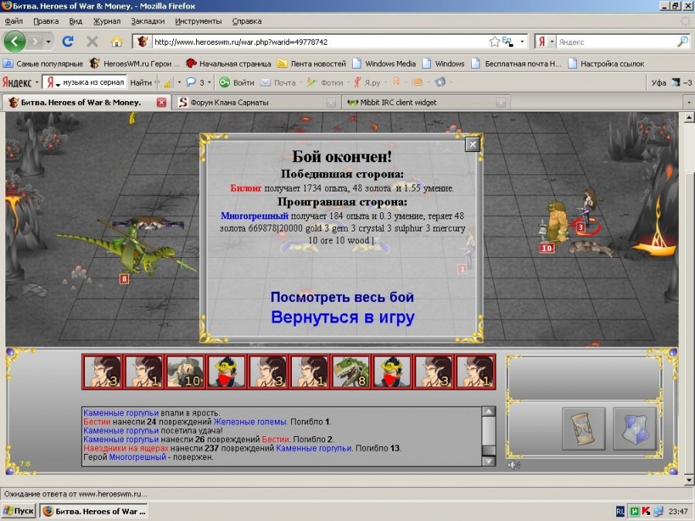Select the lizard rider portrait with 8
The width and height of the screenshot is (695, 521).
351,372
